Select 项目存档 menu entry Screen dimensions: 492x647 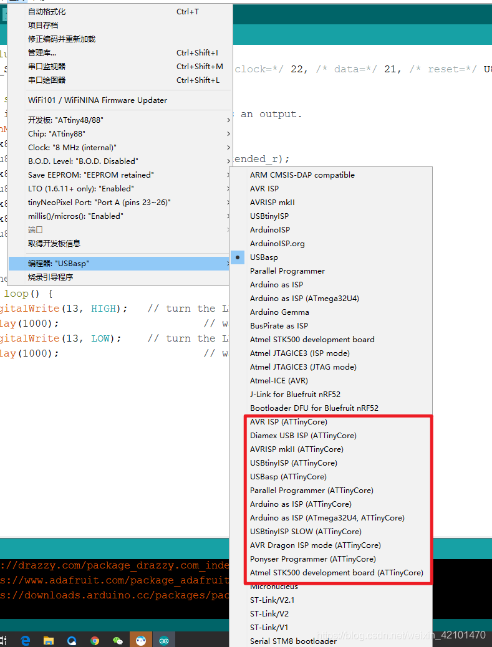pyautogui.click(x=119, y=25)
